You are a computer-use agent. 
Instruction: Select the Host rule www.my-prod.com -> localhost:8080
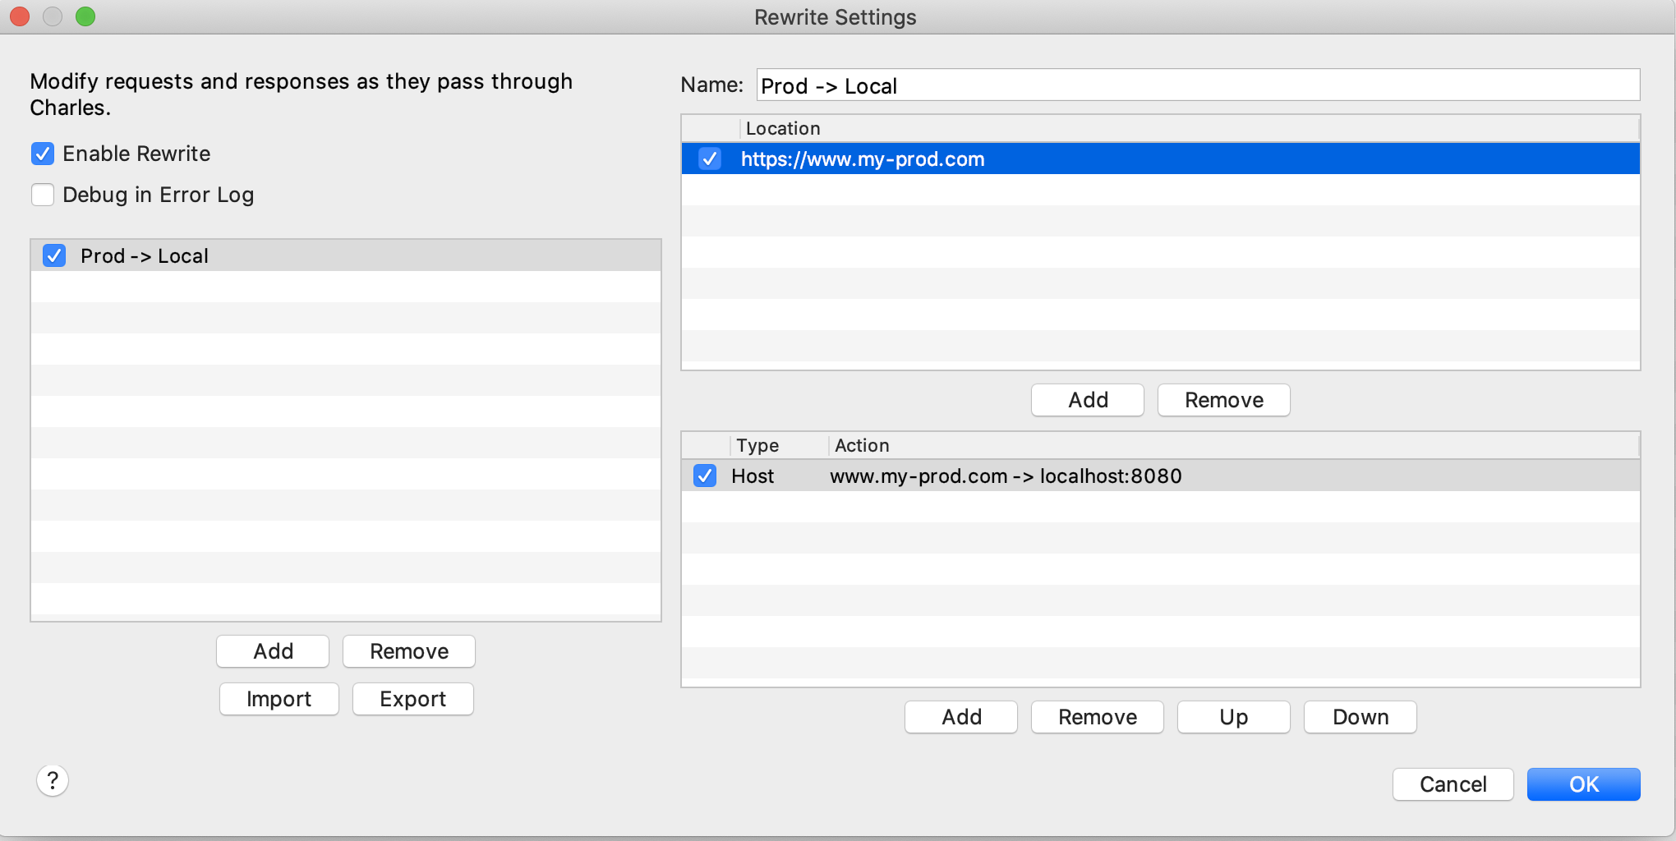pos(1005,476)
